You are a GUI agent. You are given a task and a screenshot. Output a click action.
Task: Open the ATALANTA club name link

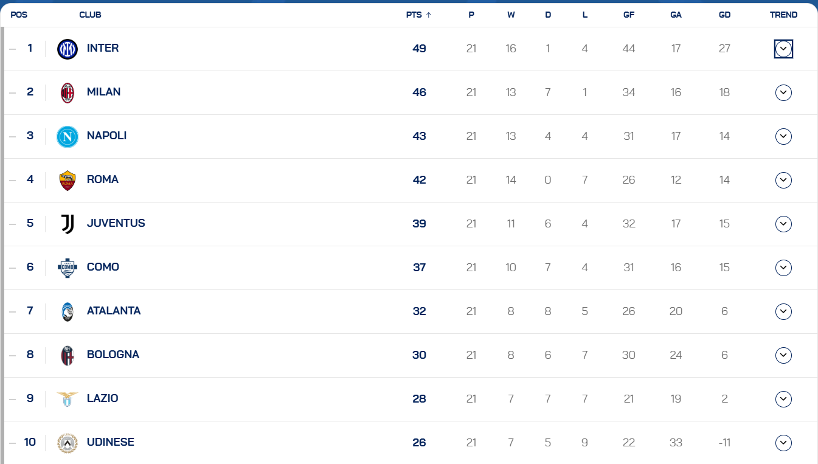(x=114, y=311)
